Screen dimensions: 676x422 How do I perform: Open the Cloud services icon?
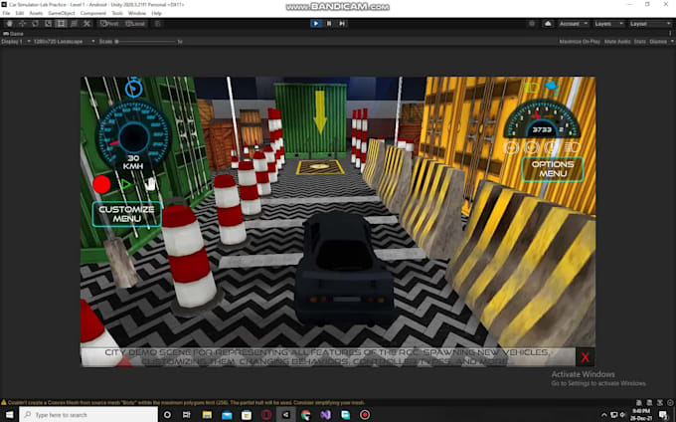click(x=548, y=24)
